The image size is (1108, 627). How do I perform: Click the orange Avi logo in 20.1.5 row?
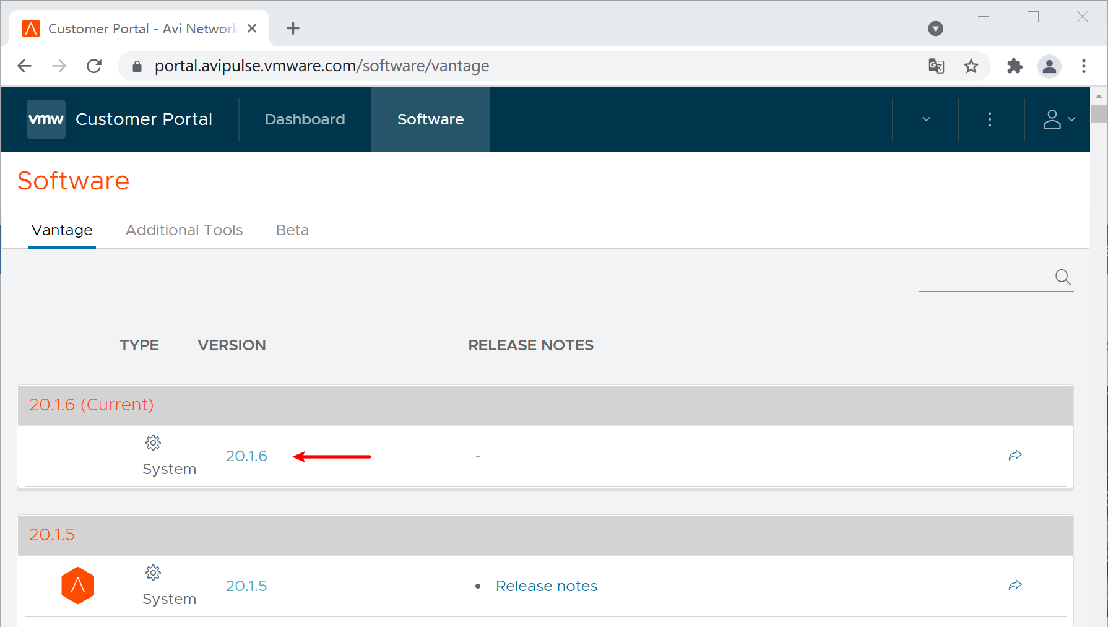coord(78,586)
